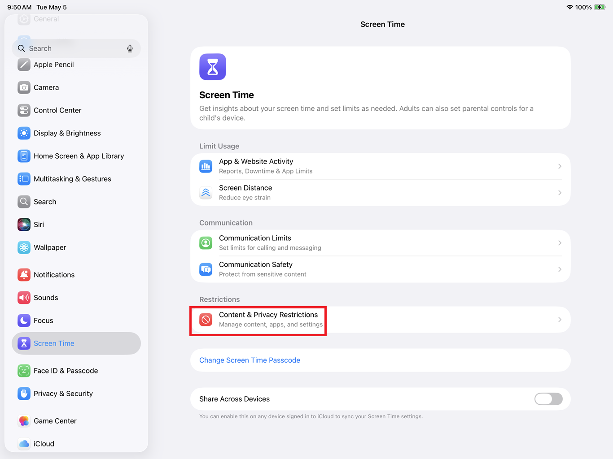The image size is (613, 459).
Task: Tap the Share Across Devices label
Action: (234, 399)
